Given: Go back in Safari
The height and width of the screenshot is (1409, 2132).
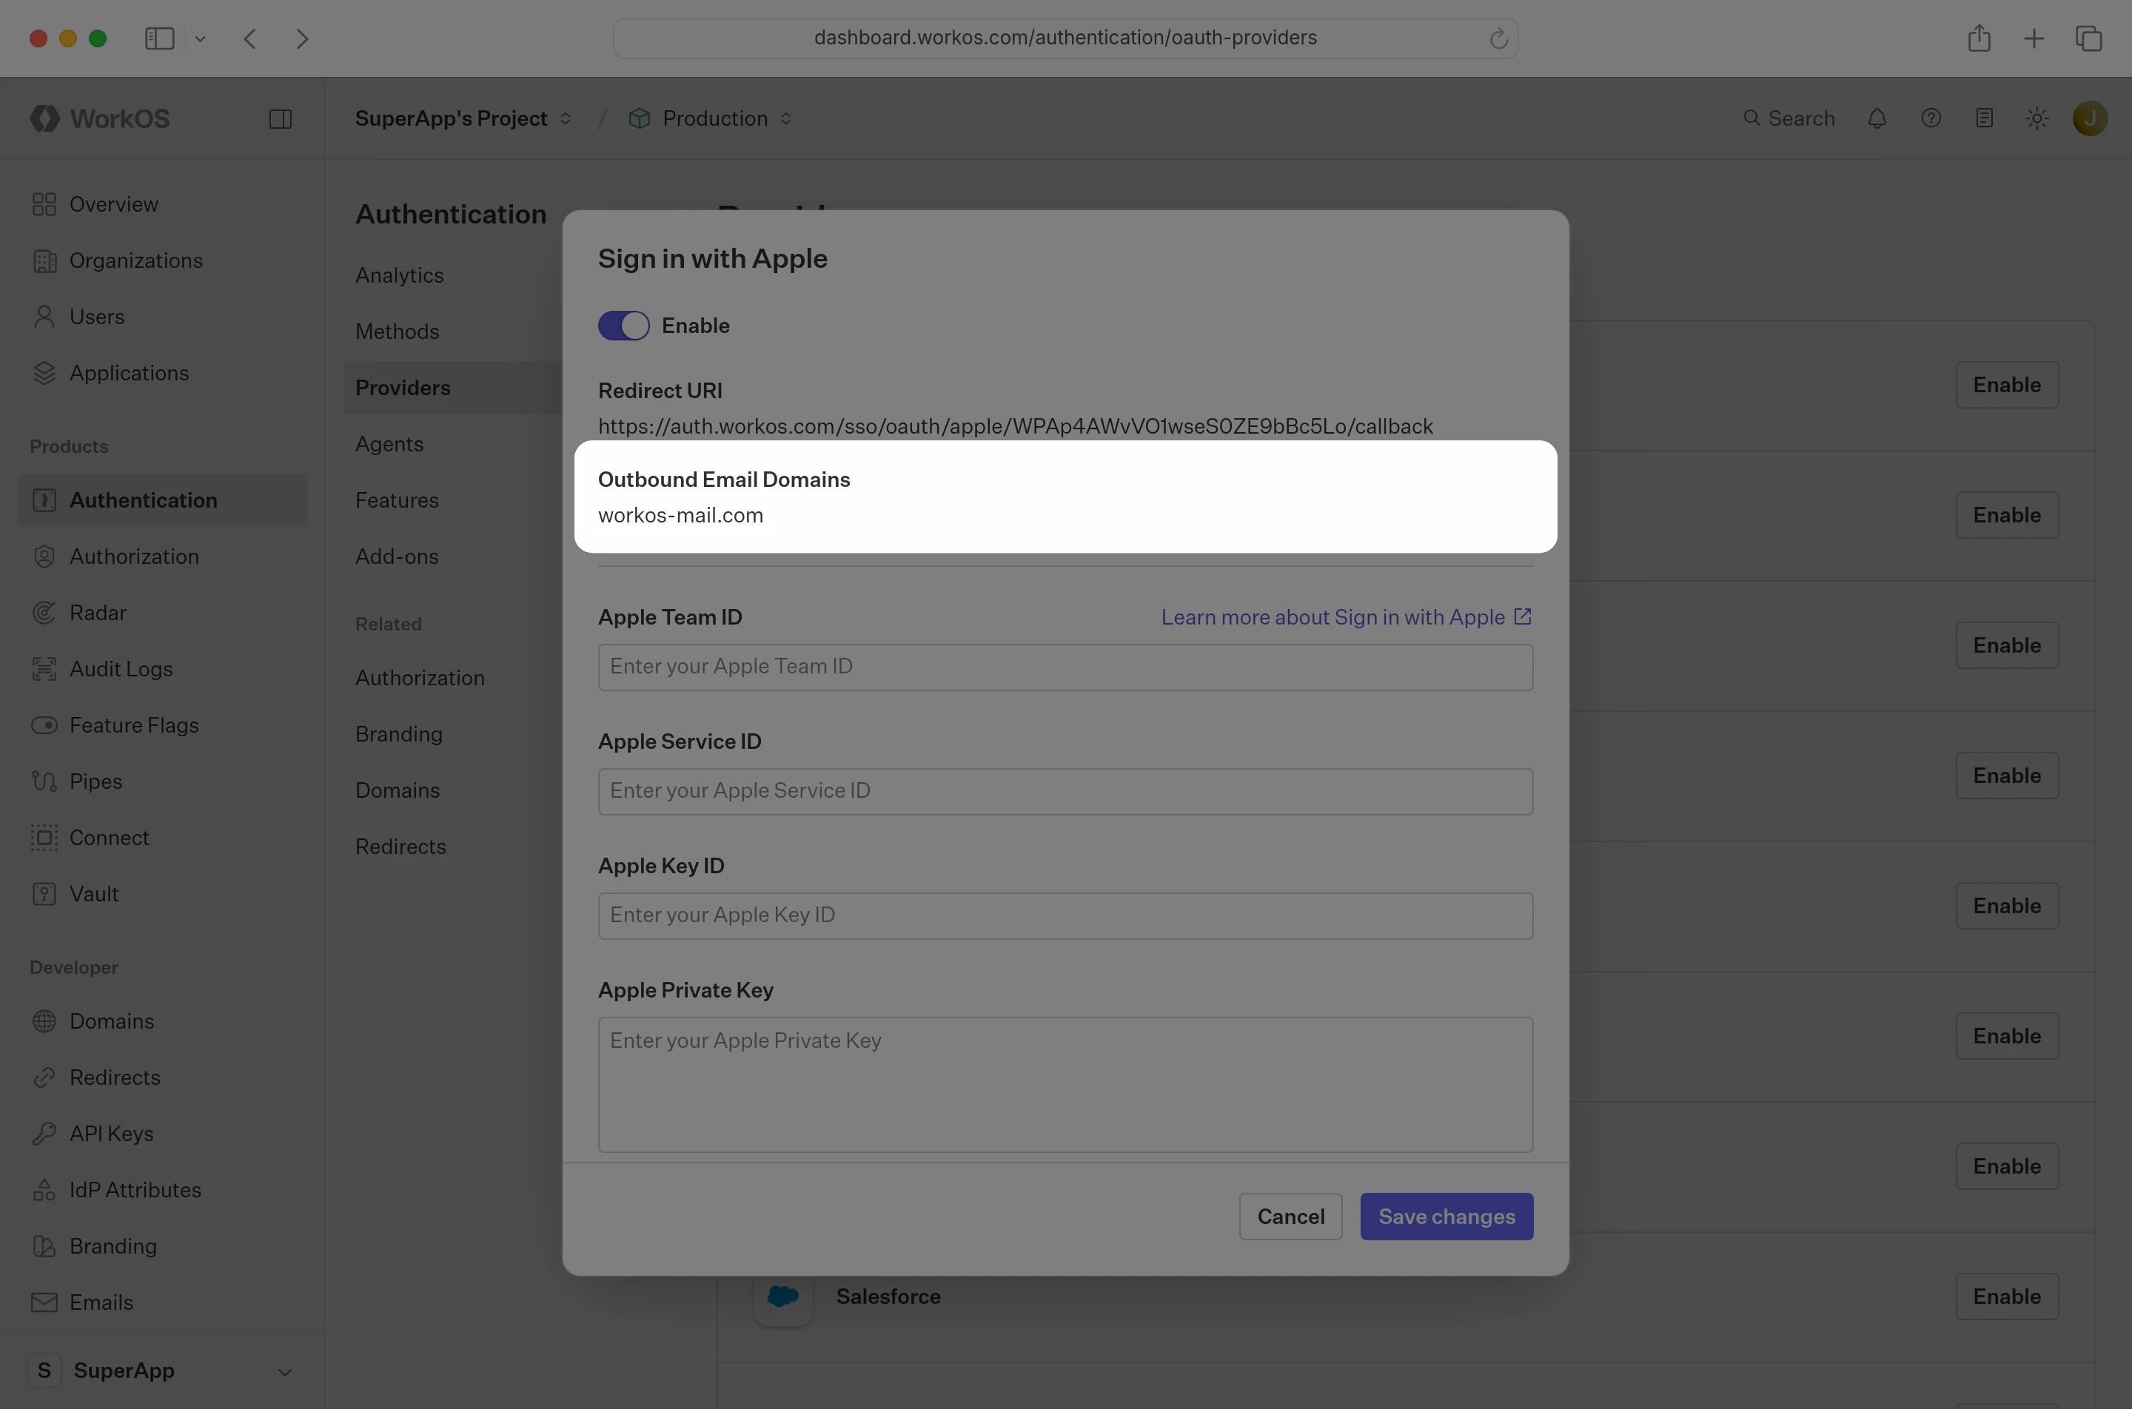Looking at the screenshot, I should 250,38.
